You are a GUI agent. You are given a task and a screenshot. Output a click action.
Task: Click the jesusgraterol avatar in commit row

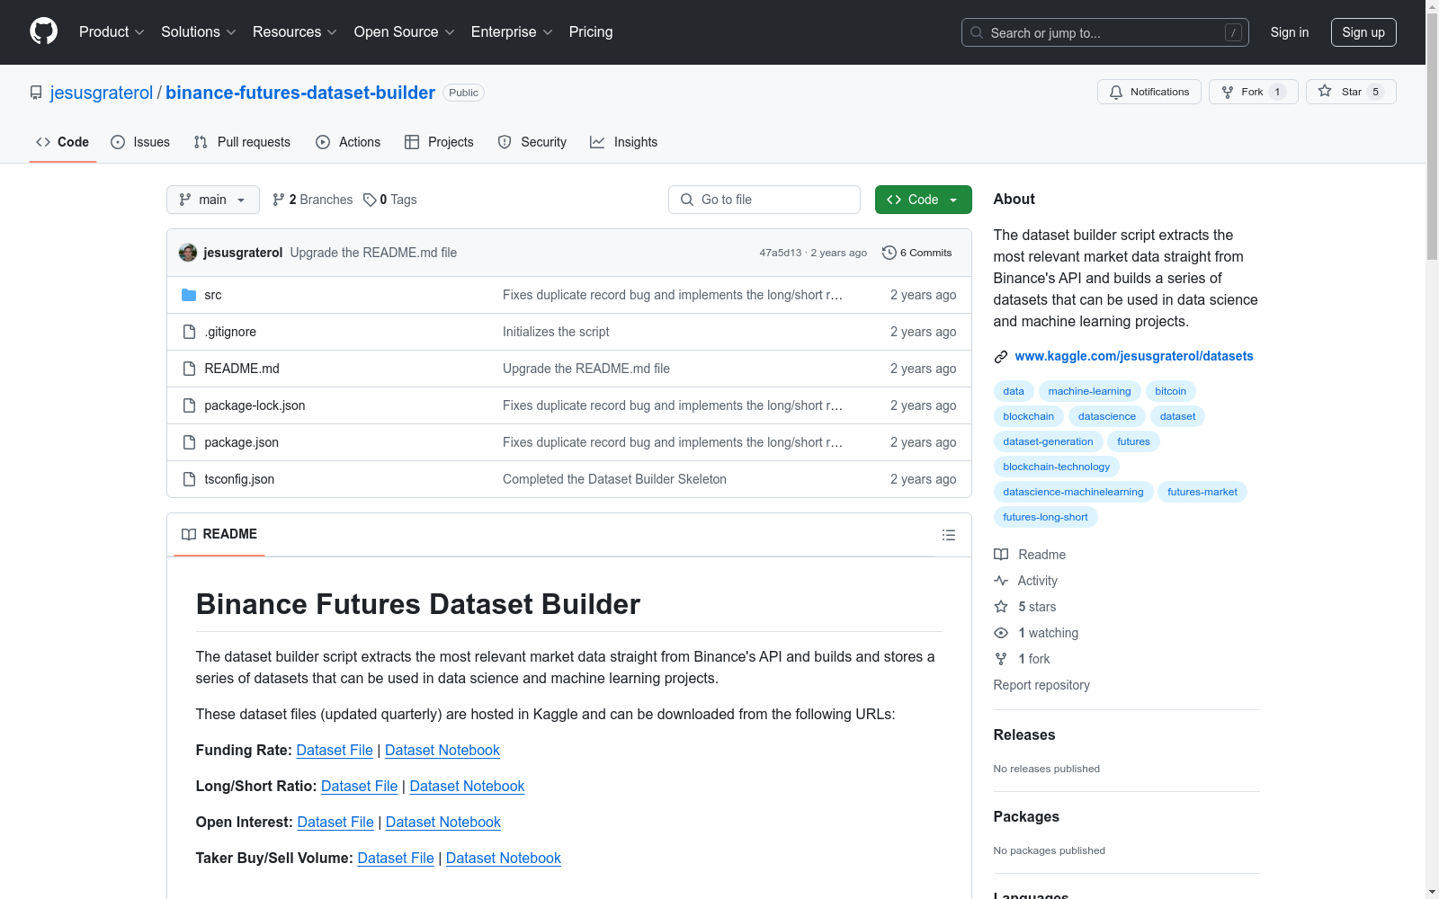pyautogui.click(x=188, y=253)
